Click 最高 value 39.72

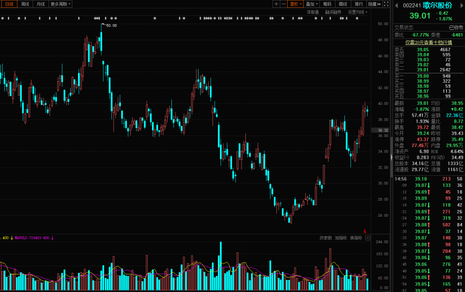point(423,127)
